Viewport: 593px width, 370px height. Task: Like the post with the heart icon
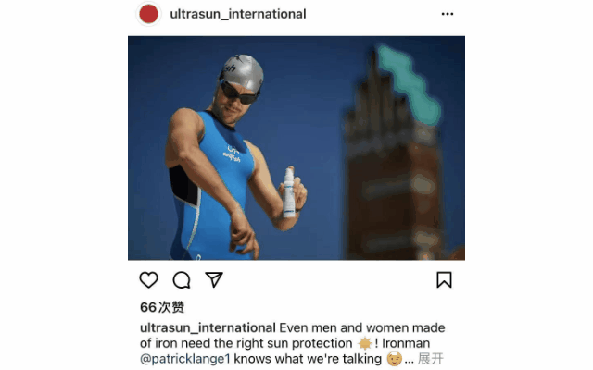coord(148,279)
